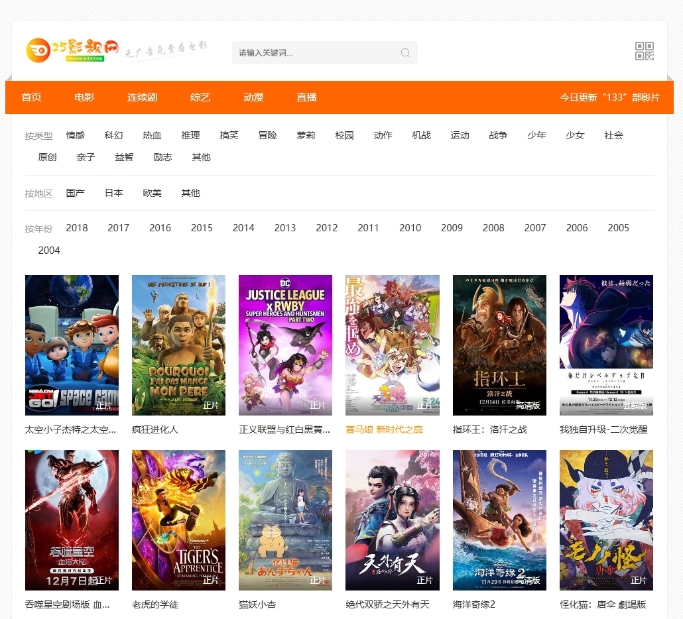Open the 连续剧 navigation tab

click(143, 97)
